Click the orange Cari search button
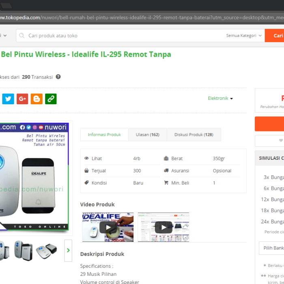284x284 pixels. 274,36
